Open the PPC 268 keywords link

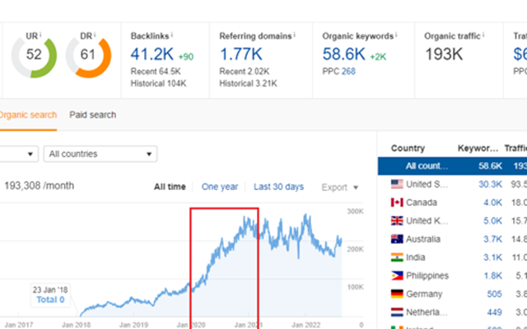[348, 72]
